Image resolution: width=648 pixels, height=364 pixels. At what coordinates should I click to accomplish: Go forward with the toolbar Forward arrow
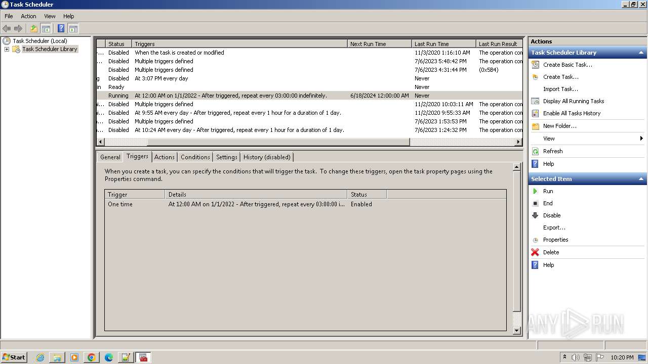point(18,29)
